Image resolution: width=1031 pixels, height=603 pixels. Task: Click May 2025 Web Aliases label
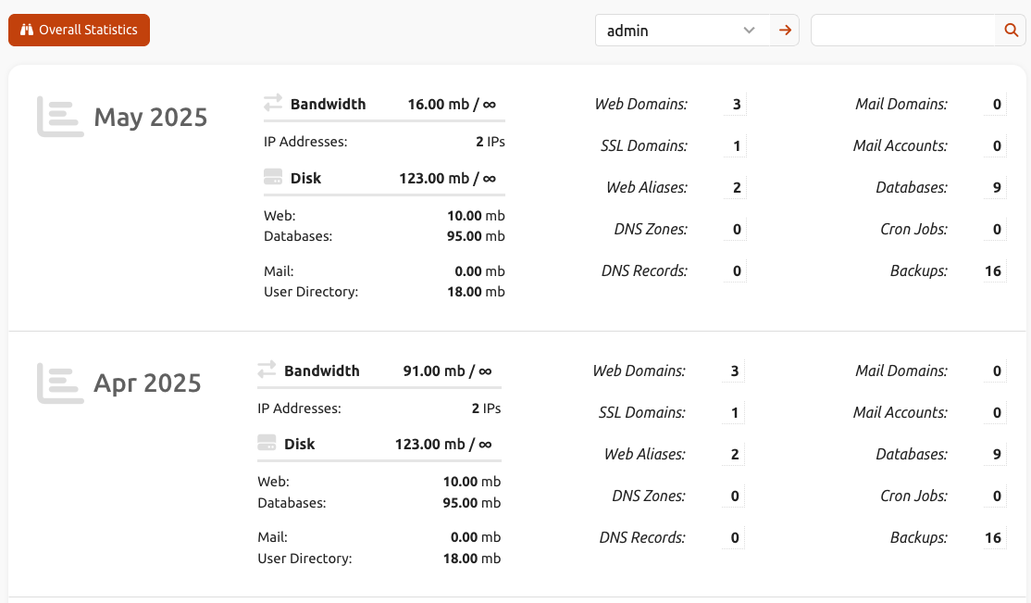pos(647,188)
